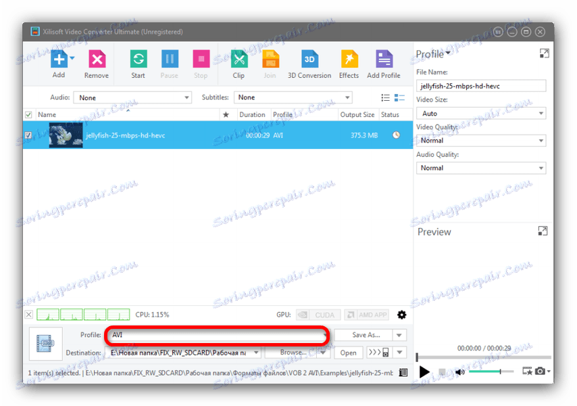The width and height of the screenshot is (577, 406).
Task: Toggle AMD APP GPU acceleration
Action: [x=368, y=315]
